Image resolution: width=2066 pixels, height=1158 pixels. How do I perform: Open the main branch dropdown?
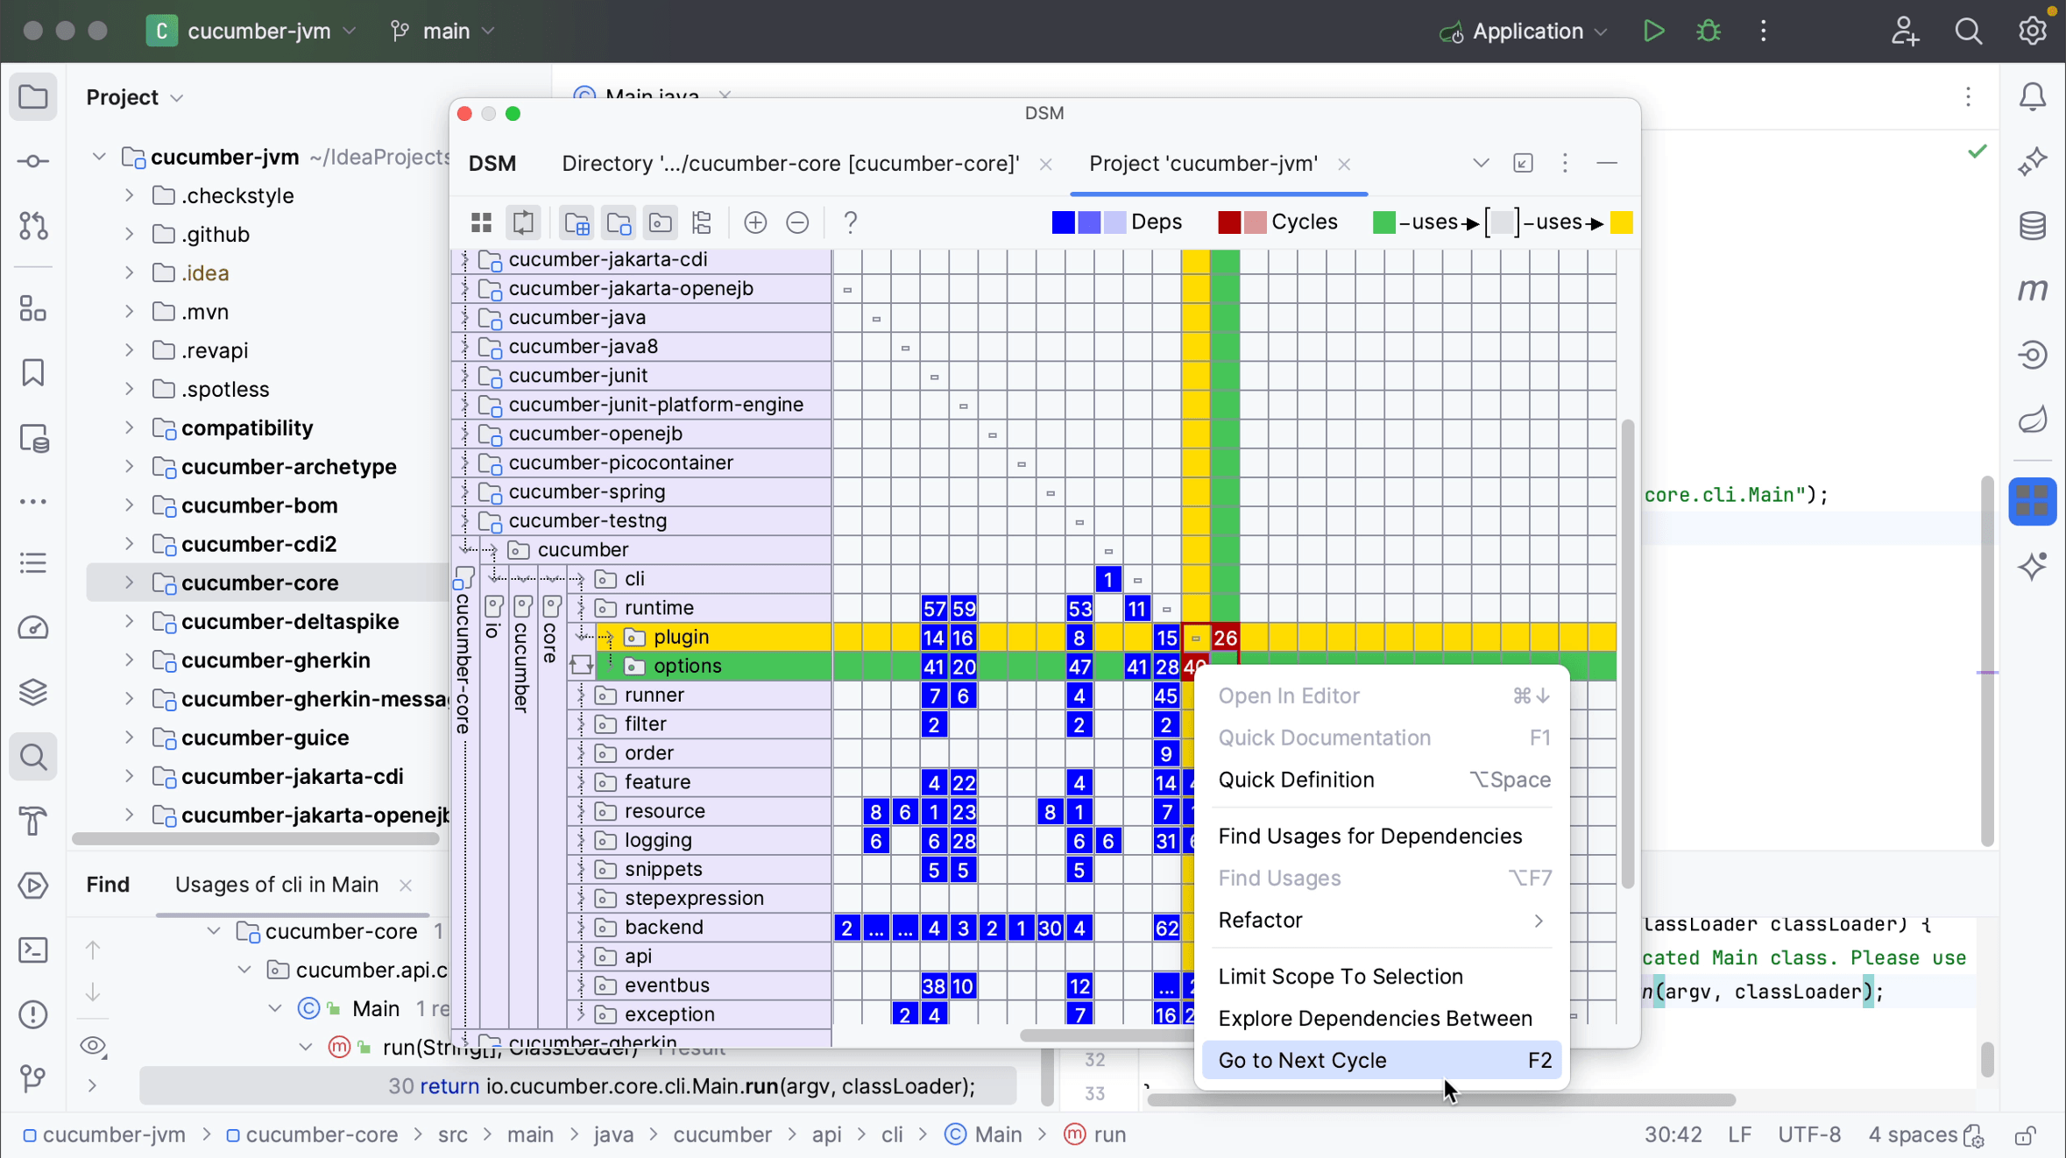pos(443,32)
